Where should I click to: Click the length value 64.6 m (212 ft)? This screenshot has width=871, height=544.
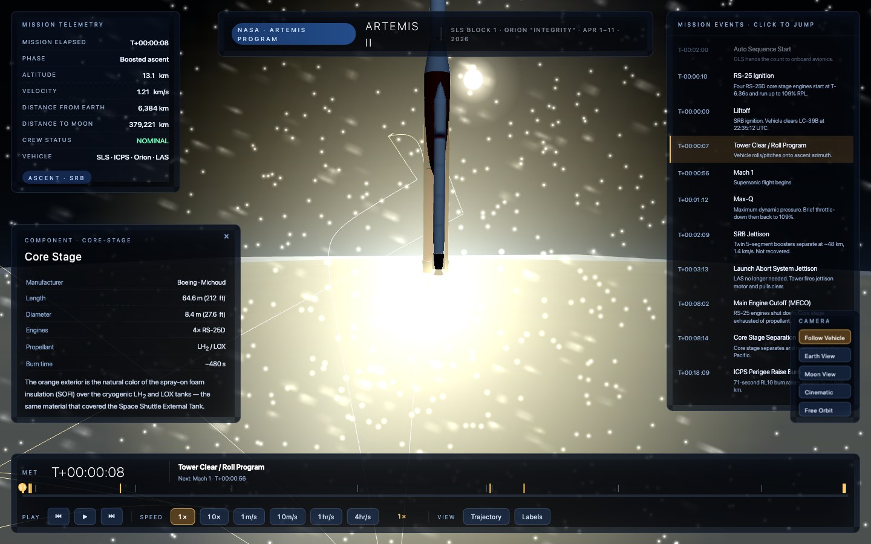(x=204, y=298)
